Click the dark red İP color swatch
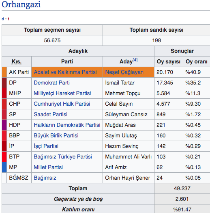 click(x=4, y=146)
